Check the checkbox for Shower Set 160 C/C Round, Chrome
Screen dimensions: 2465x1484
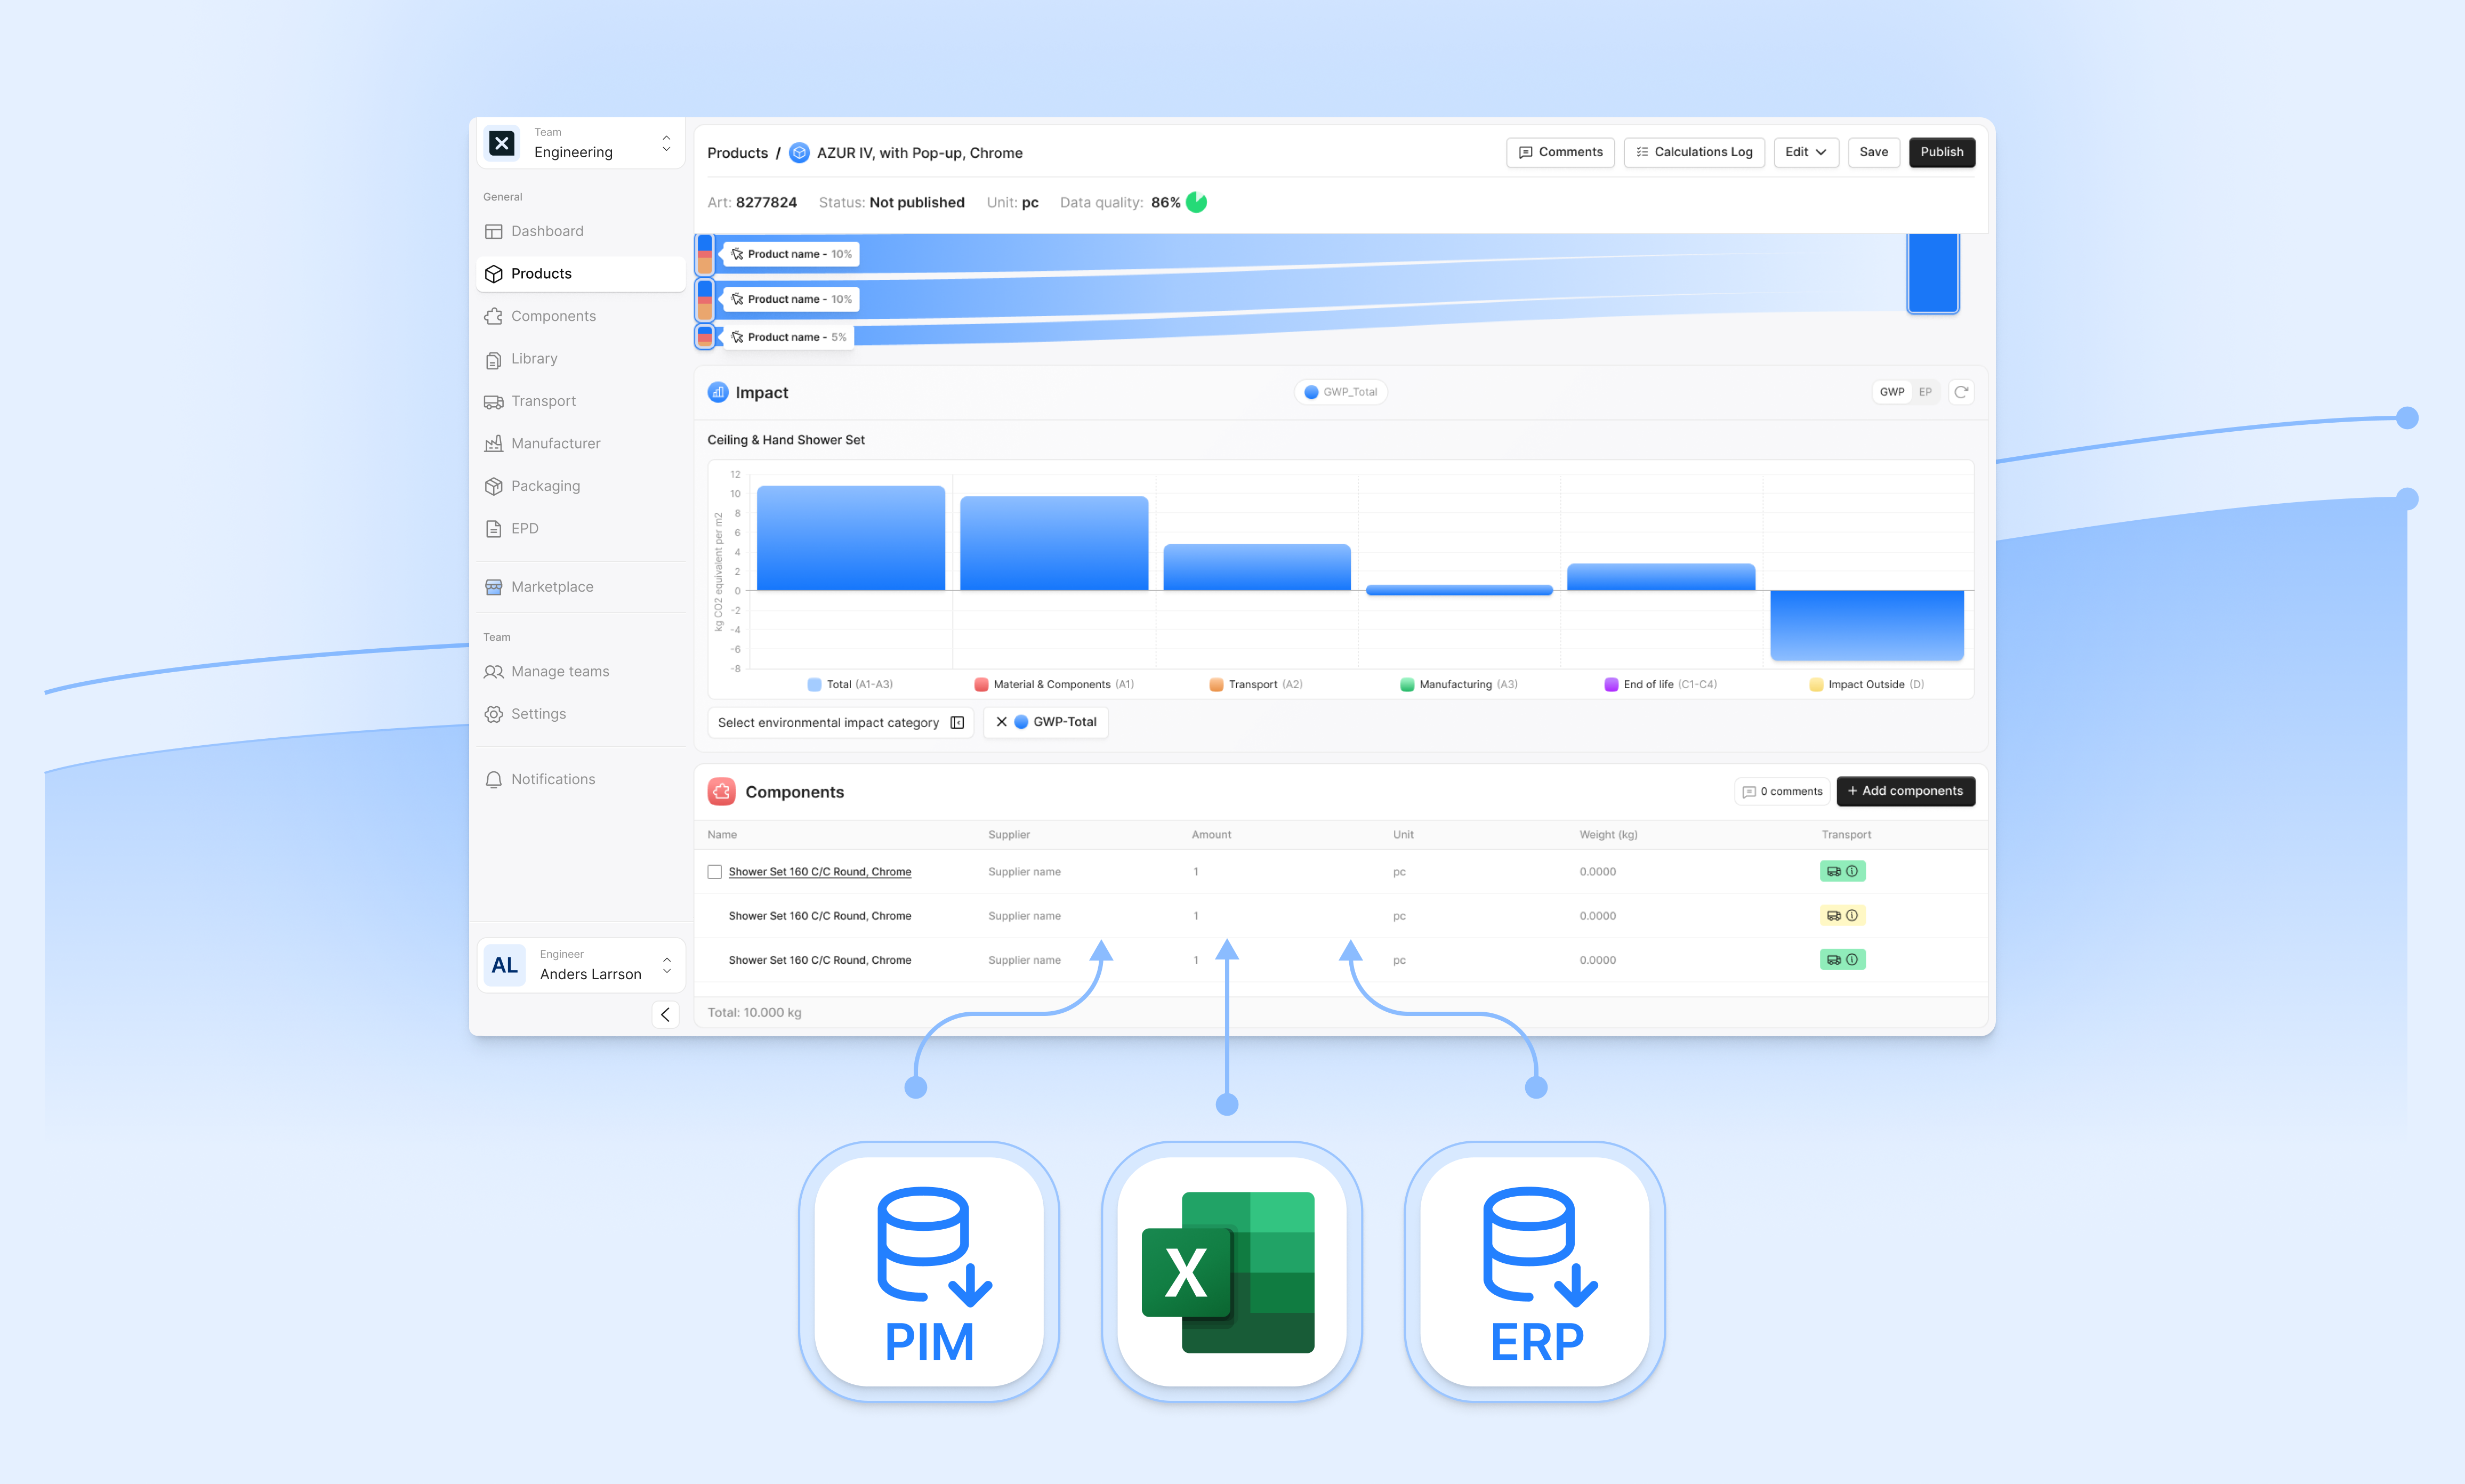tap(714, 871)
